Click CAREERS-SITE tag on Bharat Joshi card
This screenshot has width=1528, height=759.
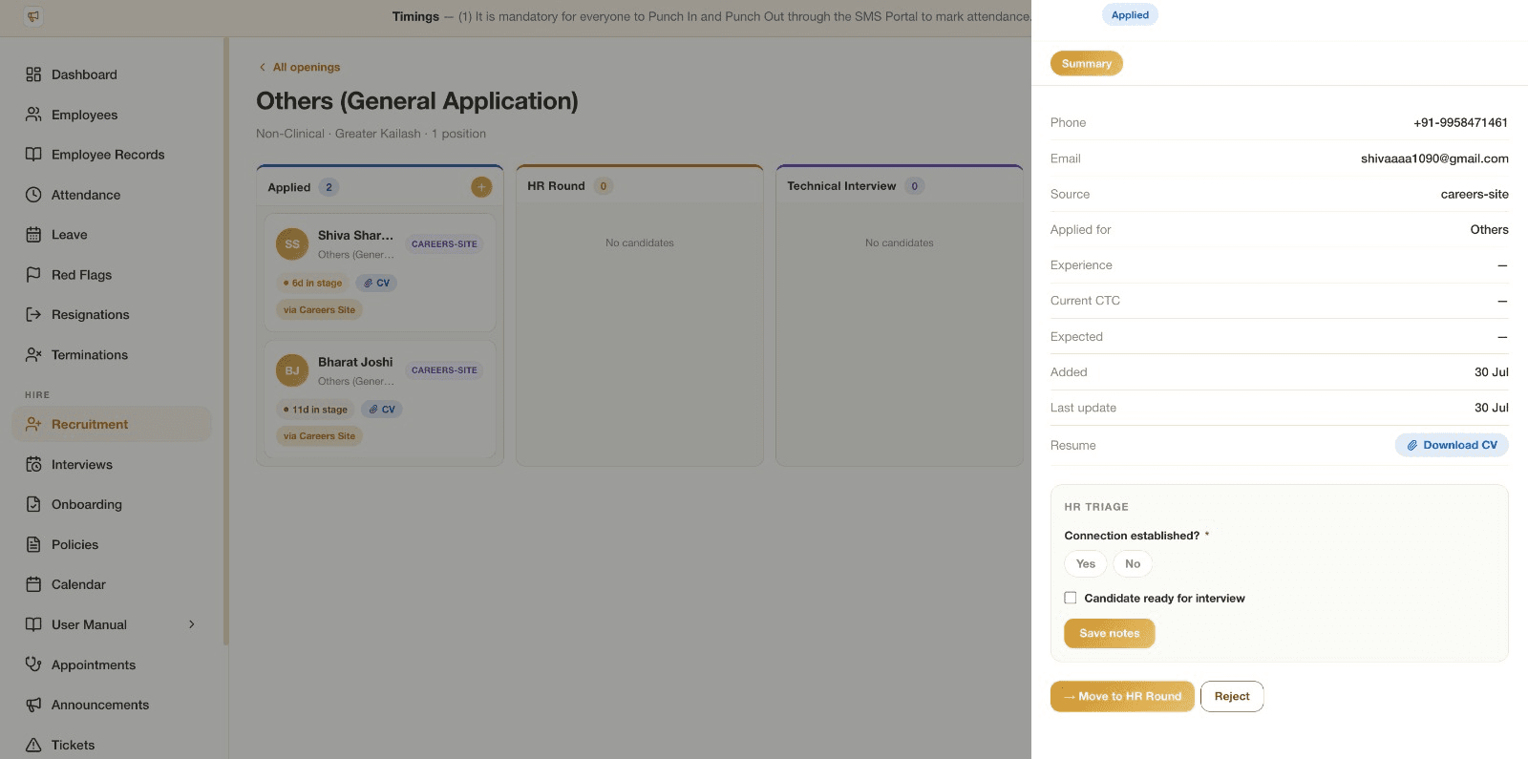click(x=444, y=369)
